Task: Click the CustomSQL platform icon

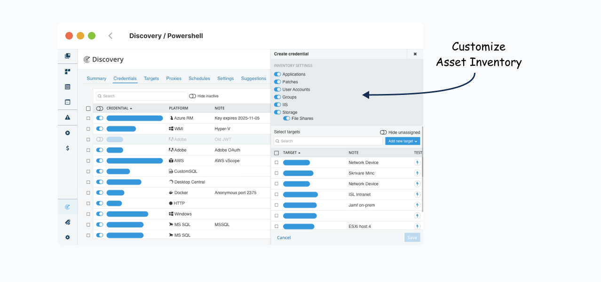Action: click(171, 172)
